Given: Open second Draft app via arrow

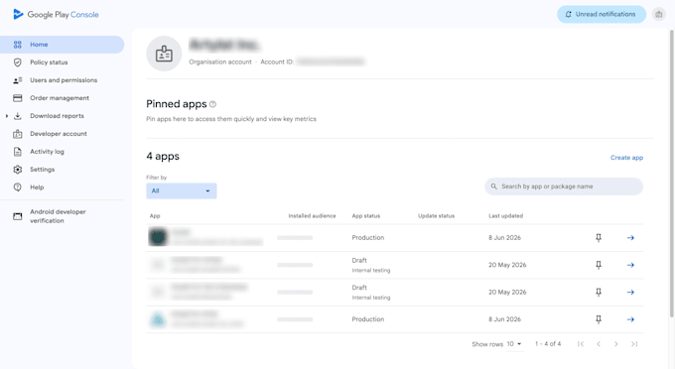Looking at the screenshot, I should [x=630, y=292].
